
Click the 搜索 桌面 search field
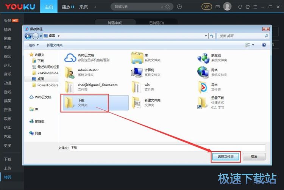coord(243,36)
